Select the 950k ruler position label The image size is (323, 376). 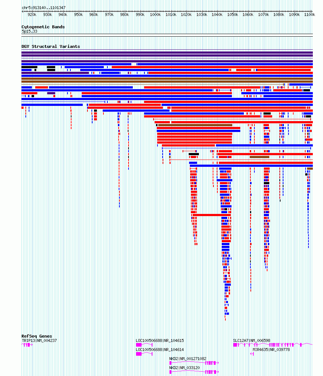click(78, 15)
